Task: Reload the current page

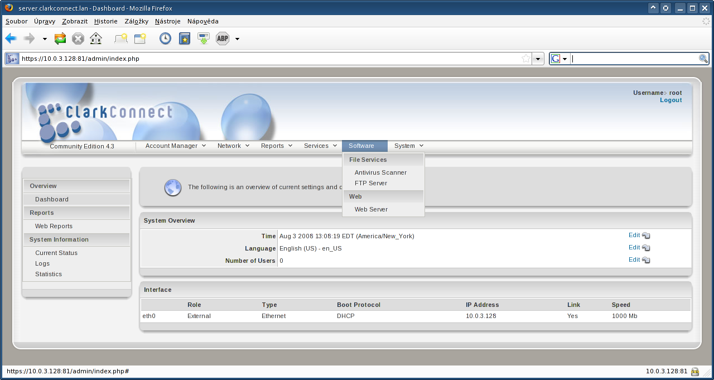Action: 60,39
